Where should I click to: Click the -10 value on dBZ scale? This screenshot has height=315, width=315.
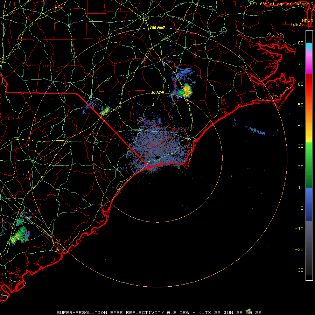point(299,229)
